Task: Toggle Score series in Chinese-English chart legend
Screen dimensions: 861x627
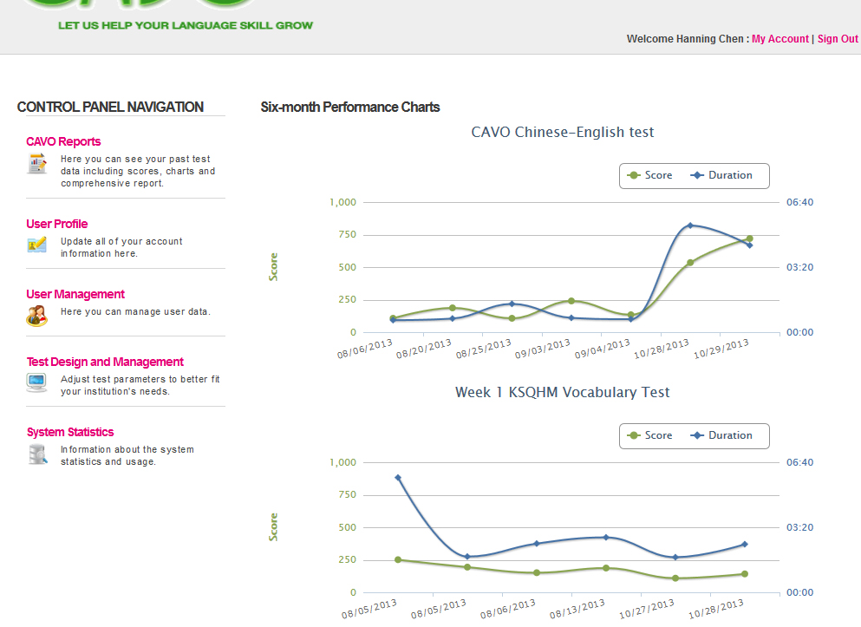Action: coord(649,175)
